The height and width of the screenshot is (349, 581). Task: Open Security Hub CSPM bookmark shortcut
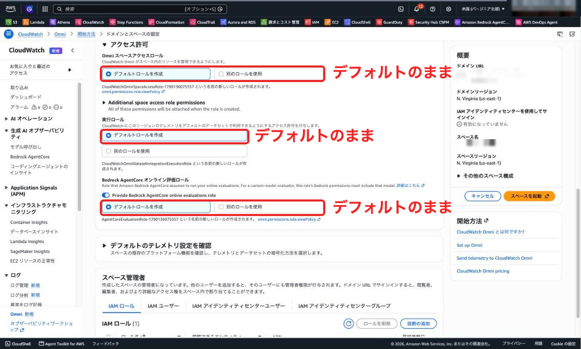pos(429,22)
